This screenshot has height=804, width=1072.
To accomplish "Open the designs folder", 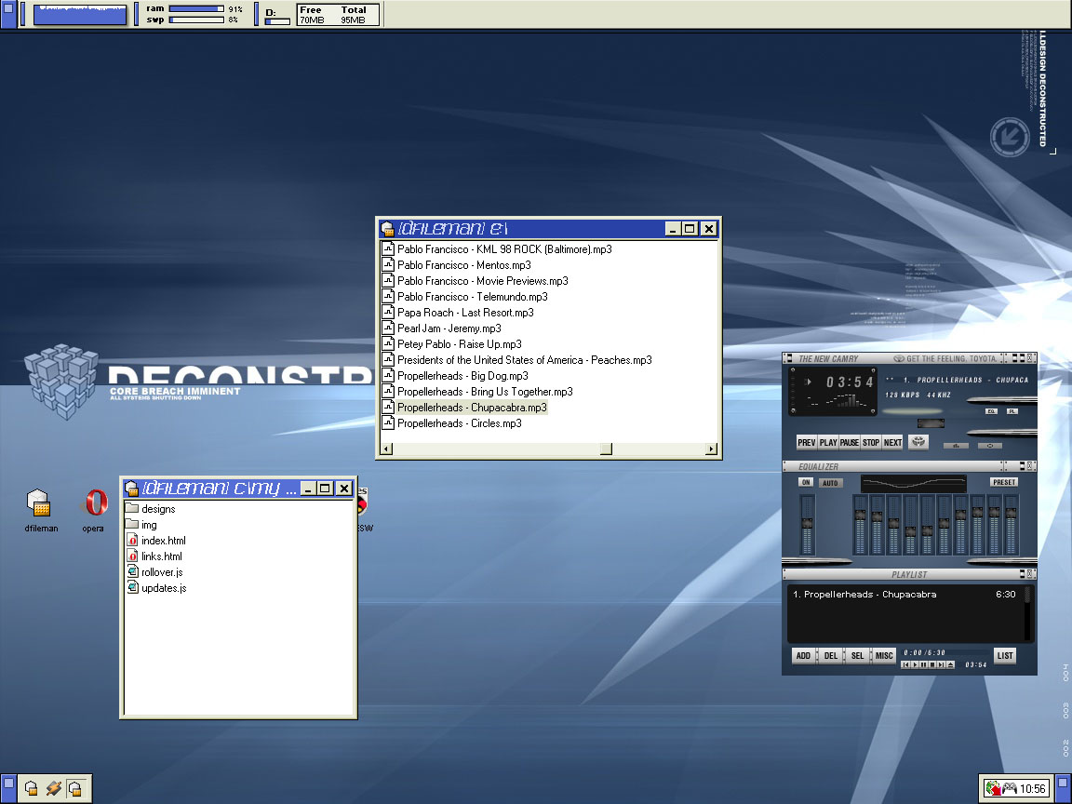I will click(157, 509).
